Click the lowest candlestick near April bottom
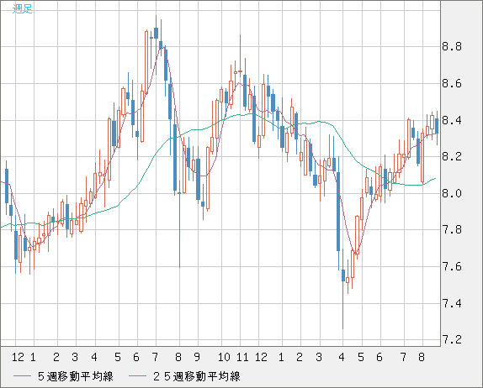The image size is (483, 388). click(342, 289)
